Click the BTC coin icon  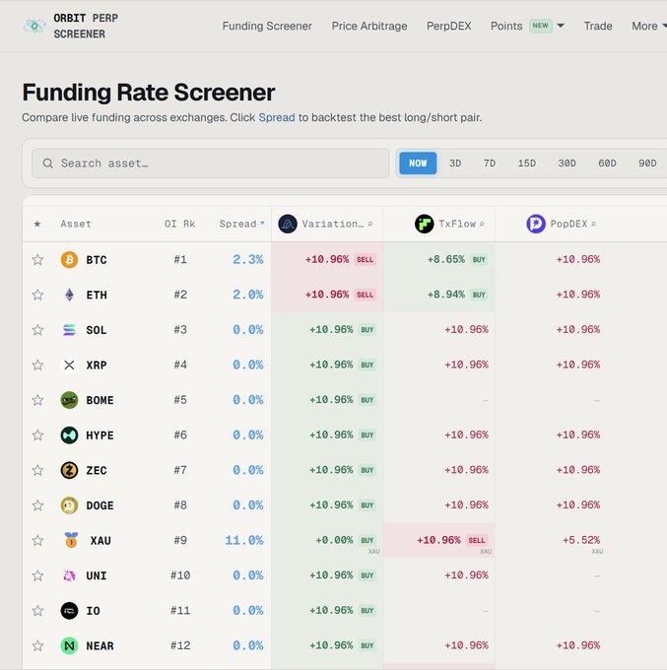[x=69, y=260]
